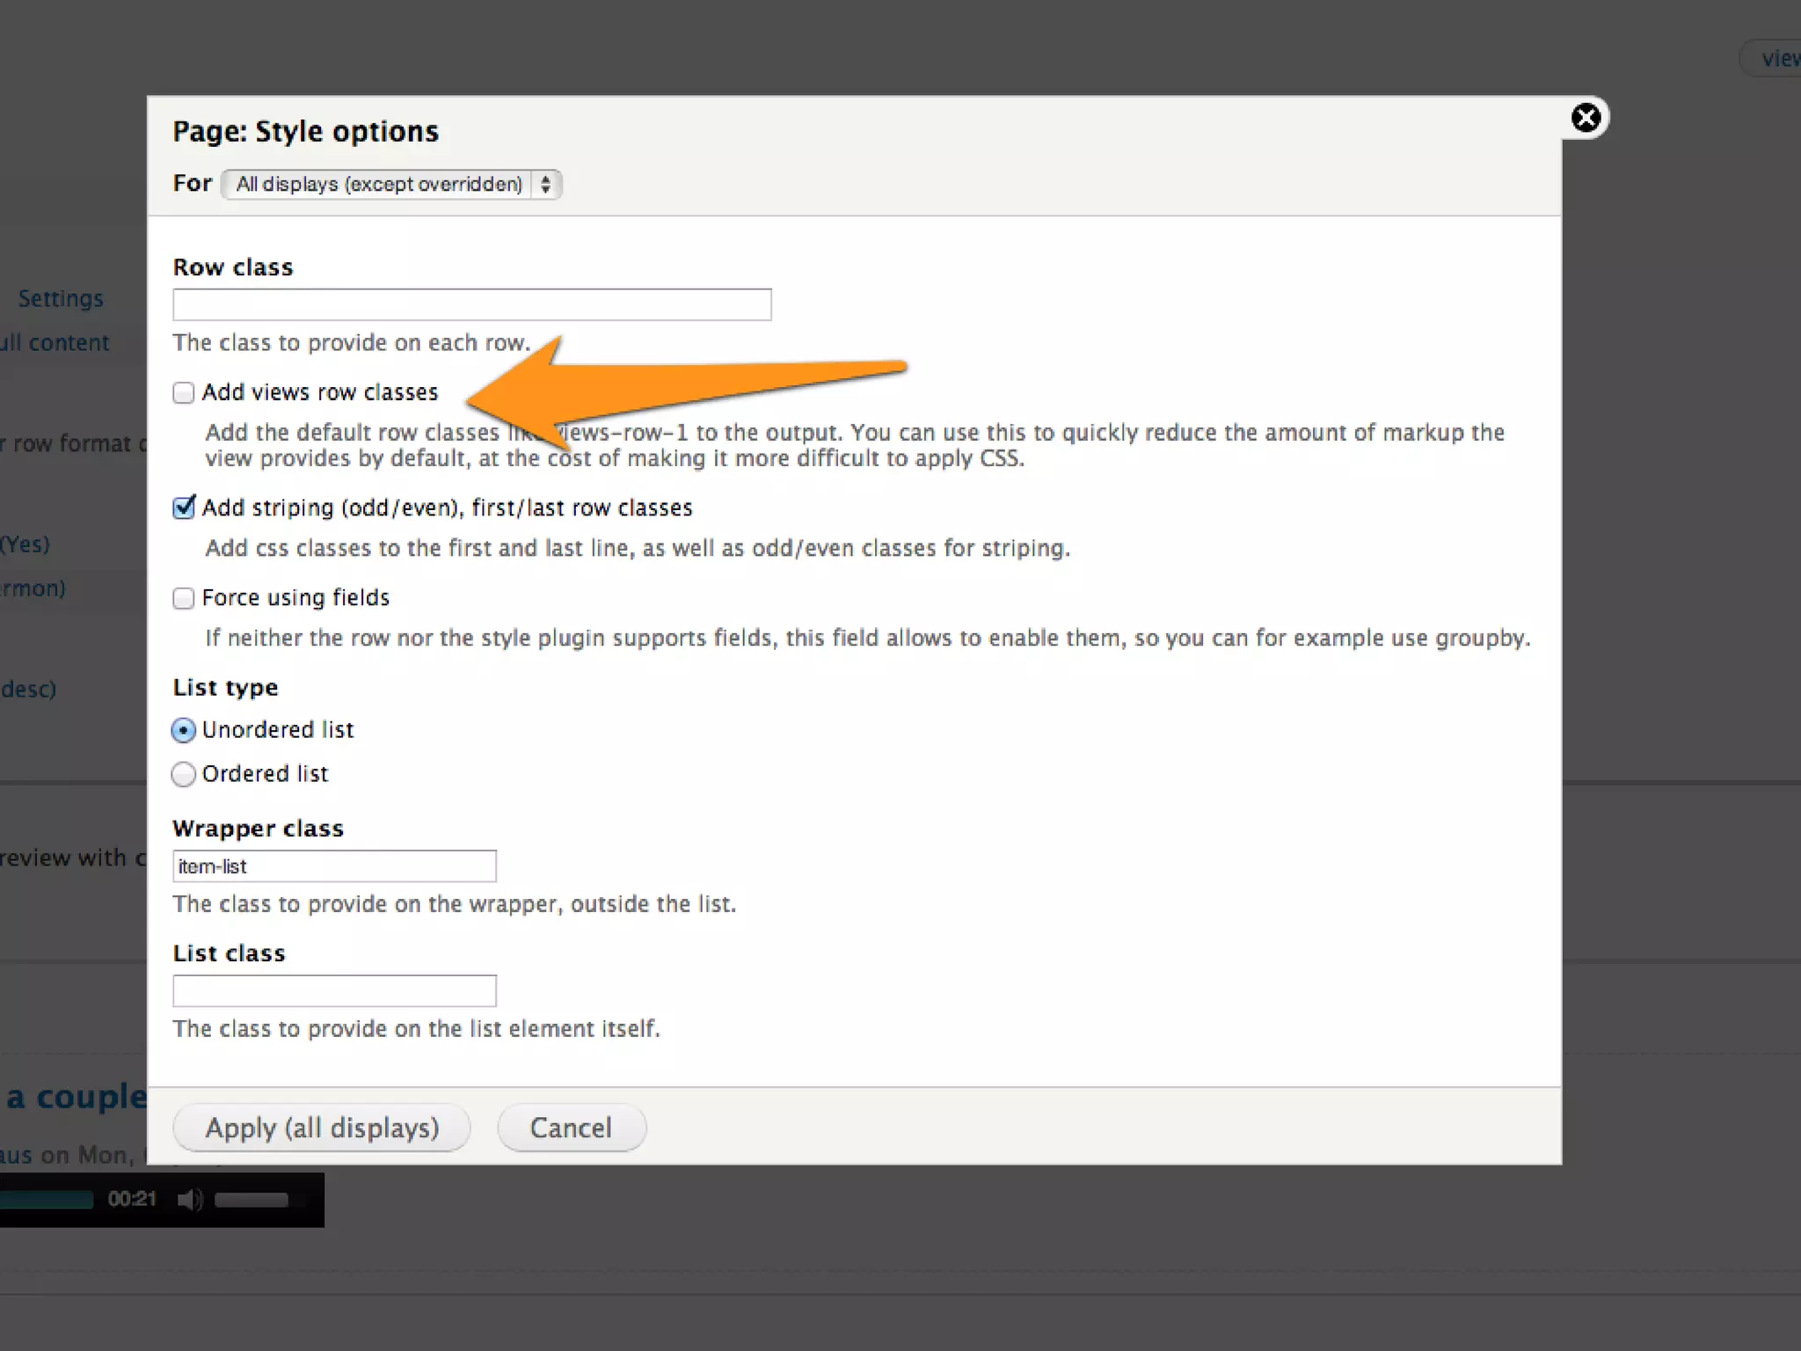Click the Row class text field

coord(471,304)
